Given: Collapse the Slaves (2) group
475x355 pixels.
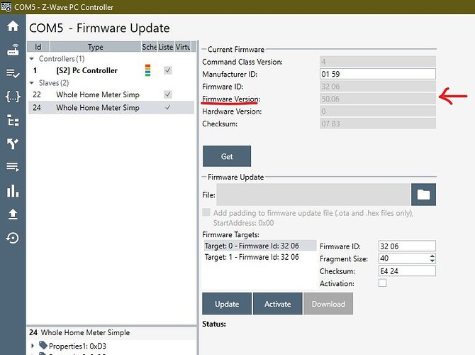Looking at the screenshot, I should coord(31,83).
